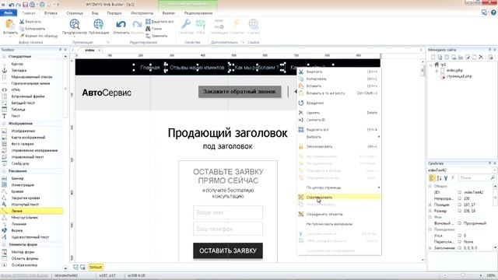Screen dimensions: 498x280
Task: Click Копировать in the ribbon clipboard group
Action: tap(32, 29)
